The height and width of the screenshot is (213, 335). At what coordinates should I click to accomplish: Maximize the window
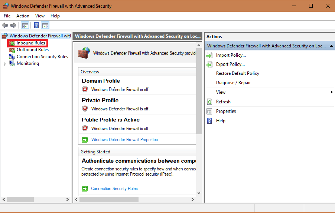311,6
